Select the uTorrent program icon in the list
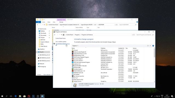 point(72,50)
